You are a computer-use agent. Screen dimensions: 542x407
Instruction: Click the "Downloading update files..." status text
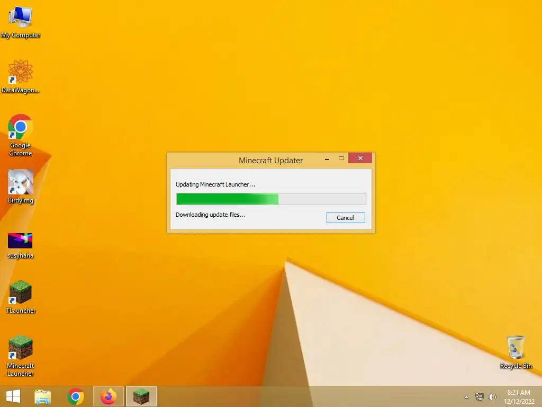(x=211, y=215)
